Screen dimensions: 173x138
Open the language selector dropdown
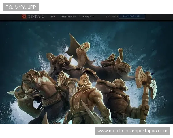click(114, 16)
